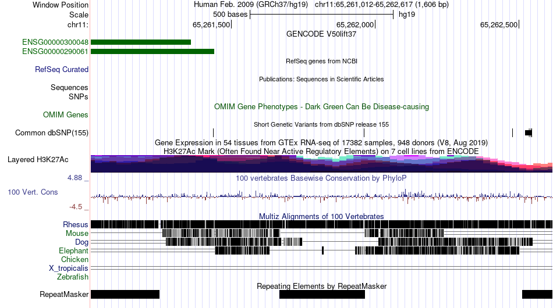The height and width of the screenshot is (308, 553).
Task: Click RefSeq genes from NCBI title
Action: pos(321,61)
